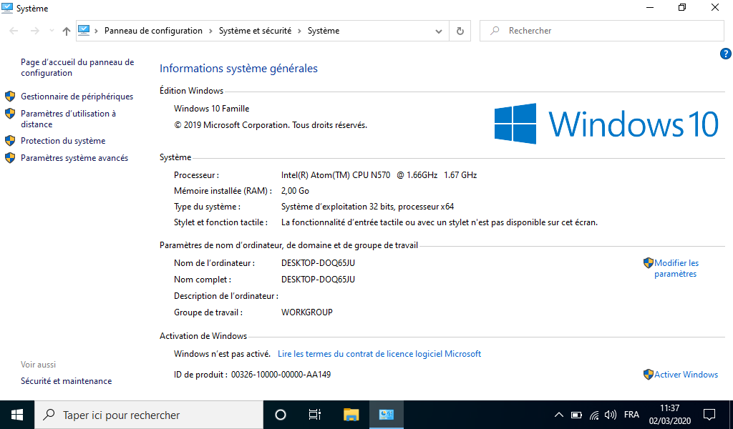Viewport: 733px width, 429px height.
Task: Open recent locations dropdown arrow
Action: 52,31
